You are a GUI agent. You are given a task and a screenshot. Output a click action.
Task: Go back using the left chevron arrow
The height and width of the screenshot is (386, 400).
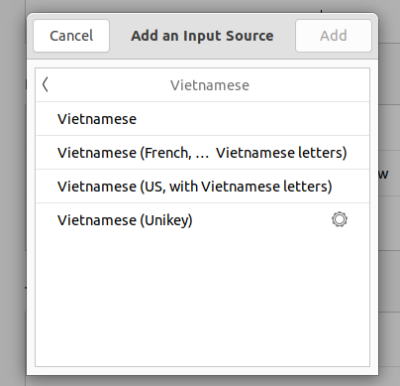click(x=46, y=84)
